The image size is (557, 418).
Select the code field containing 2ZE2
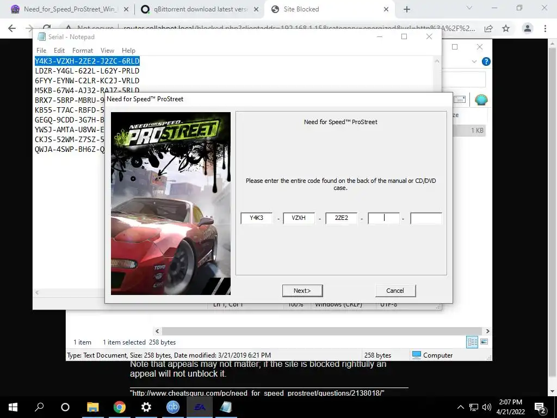341,218
